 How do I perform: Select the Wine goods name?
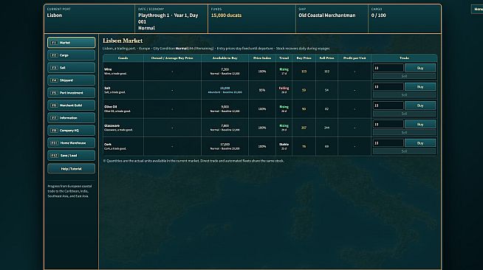pos(108,69)
